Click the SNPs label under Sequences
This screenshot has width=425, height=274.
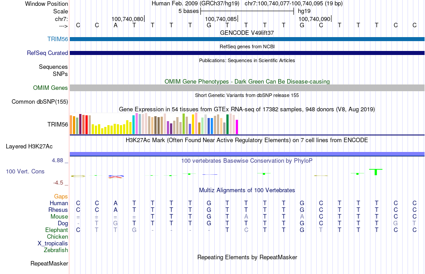(60, 74)
